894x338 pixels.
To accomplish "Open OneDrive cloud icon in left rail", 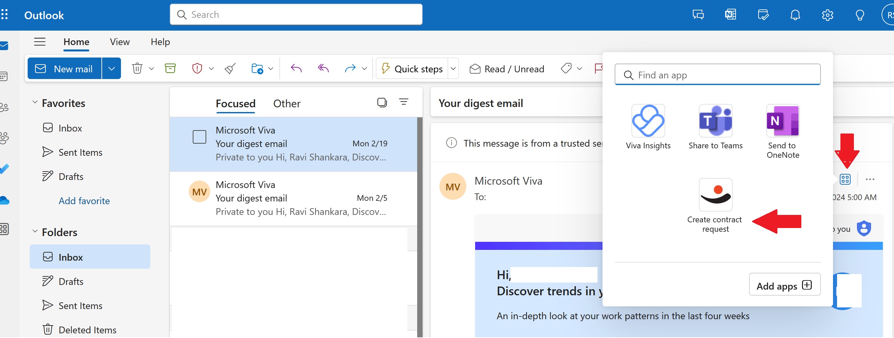I will (4, 201).
